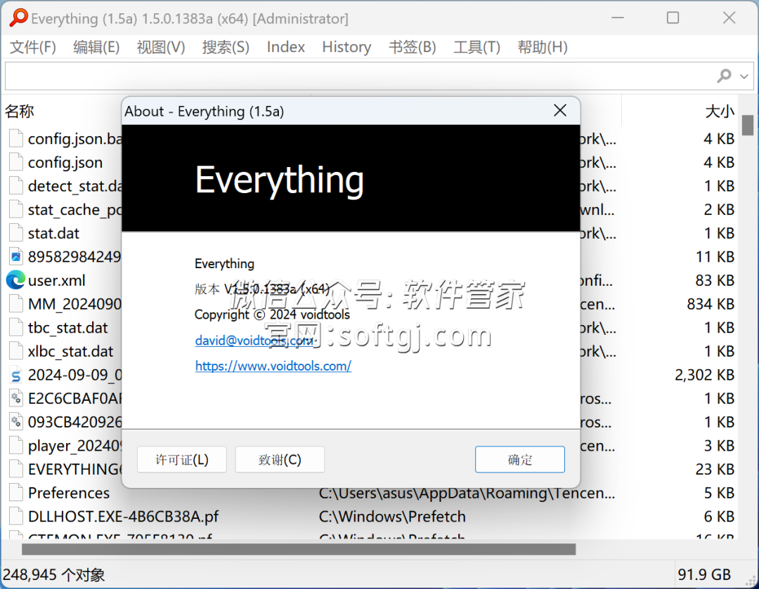Click the 248,945 个对象 status text
Viewport: 759px width, 589px height.
tap(53, 574)
